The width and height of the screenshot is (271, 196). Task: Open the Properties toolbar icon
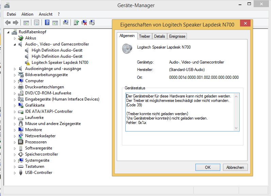click(36, 22)
